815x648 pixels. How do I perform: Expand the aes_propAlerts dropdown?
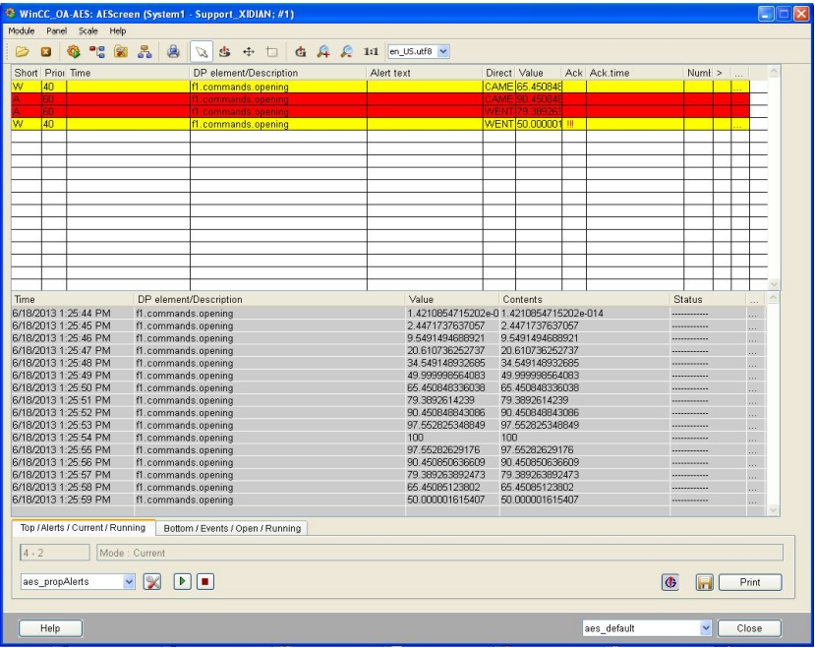[x=129, y=581]
